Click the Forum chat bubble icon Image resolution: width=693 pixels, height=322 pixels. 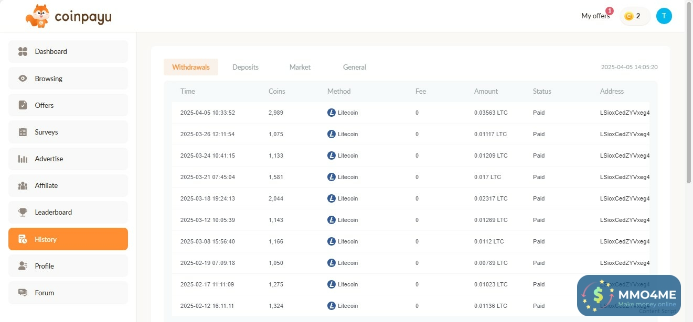tap(23, 293)
